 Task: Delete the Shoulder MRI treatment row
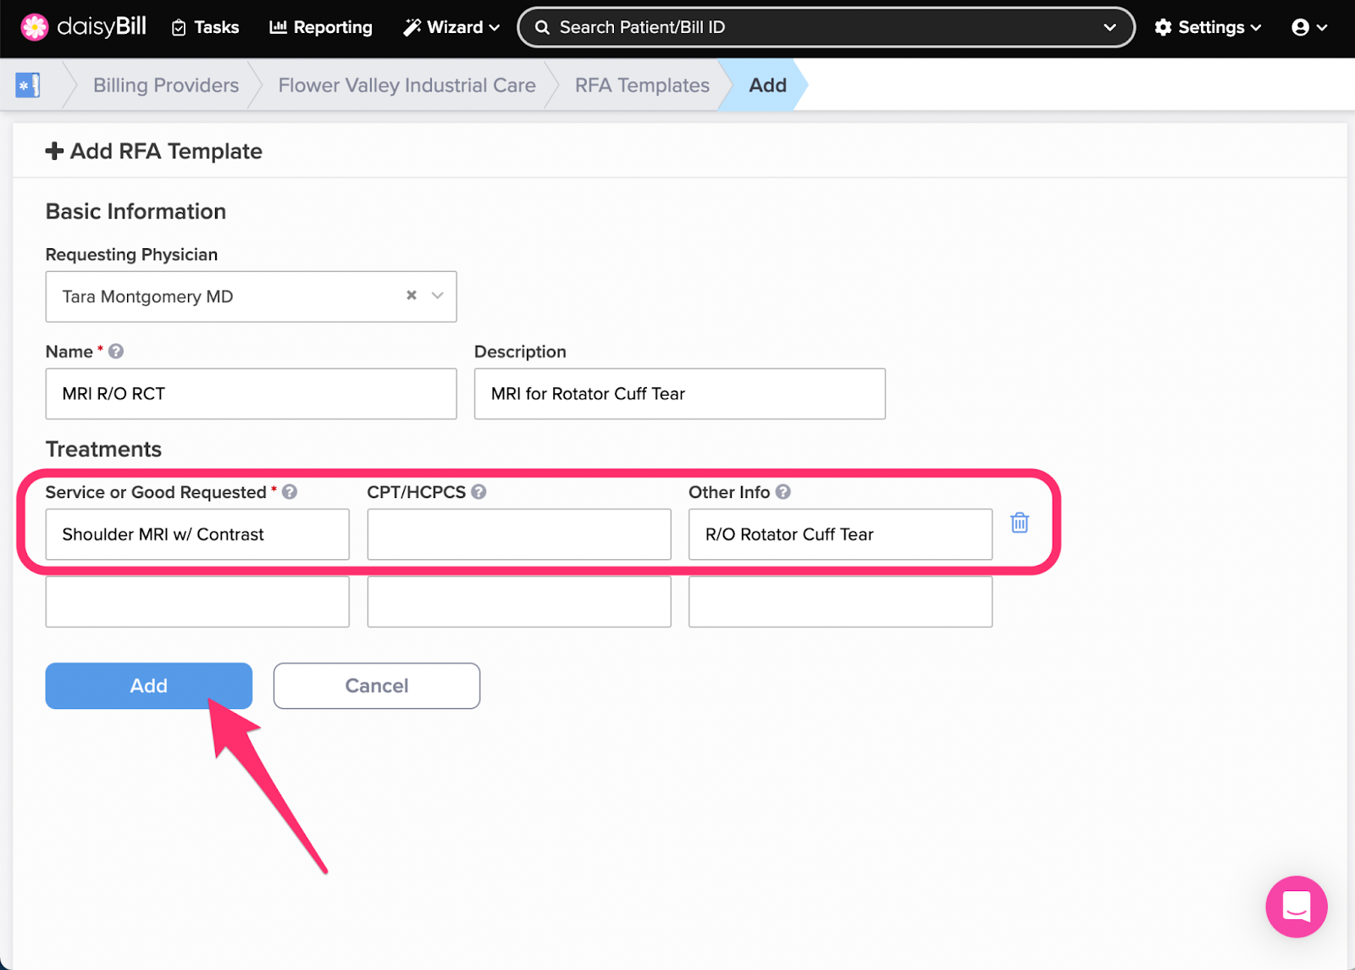1020,523
